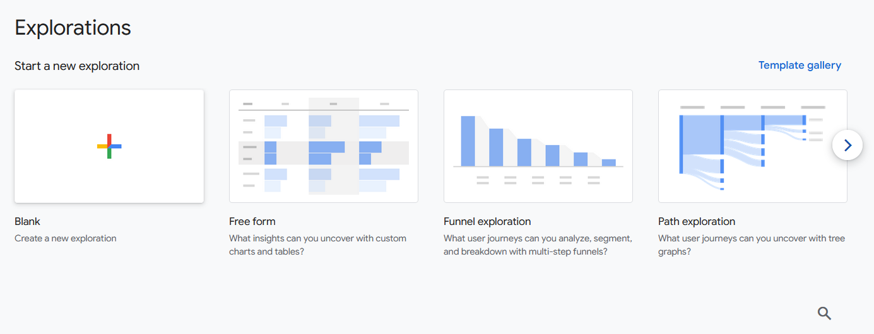Click the Funnel exploration title
This screenshot has height=334, width=874.
point(487,222)
